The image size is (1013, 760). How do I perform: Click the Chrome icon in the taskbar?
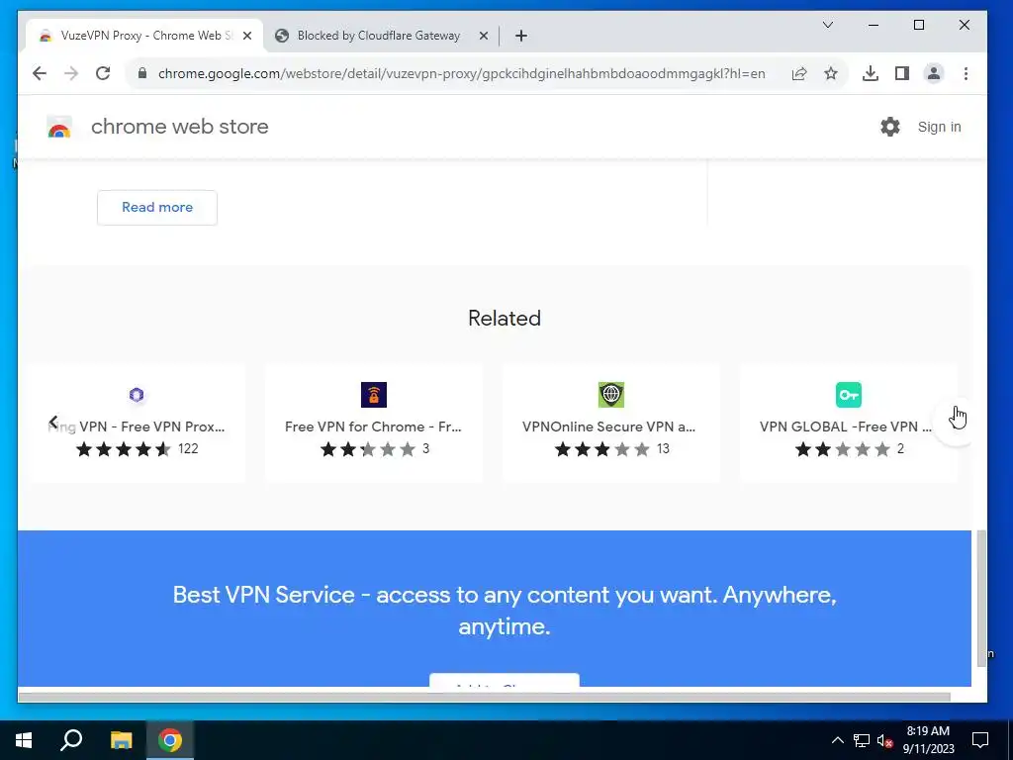170,740
